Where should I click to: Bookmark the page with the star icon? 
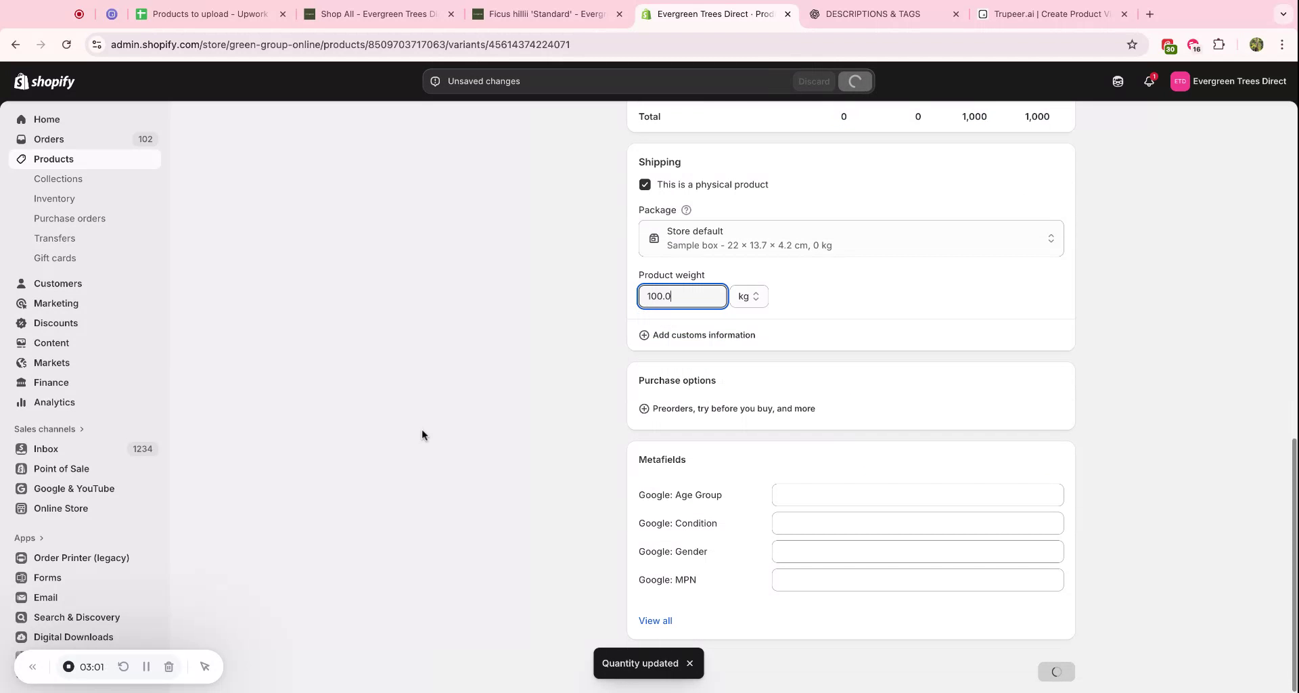coord(1132,45)
